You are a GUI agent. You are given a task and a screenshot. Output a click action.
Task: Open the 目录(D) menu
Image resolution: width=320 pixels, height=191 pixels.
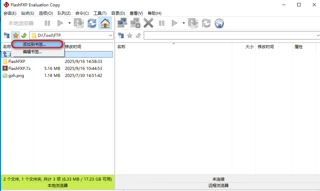(x=118, y=13)
